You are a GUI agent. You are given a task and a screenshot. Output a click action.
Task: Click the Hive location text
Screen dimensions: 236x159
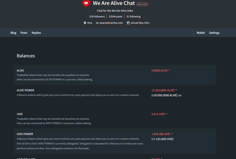pos(90,23)
